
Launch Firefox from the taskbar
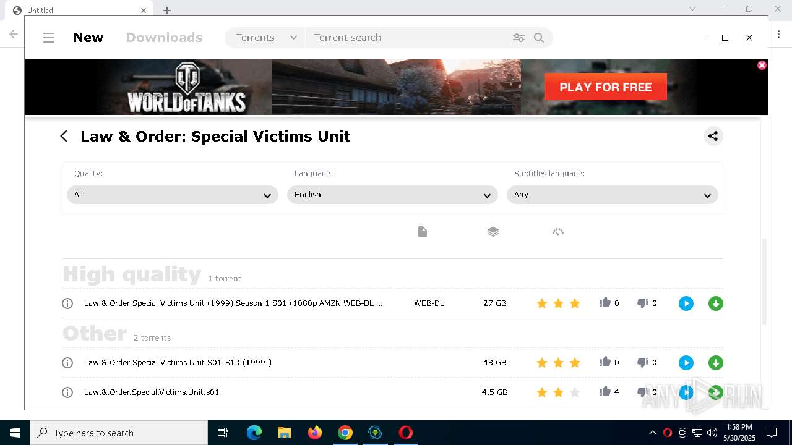[315, 433]
